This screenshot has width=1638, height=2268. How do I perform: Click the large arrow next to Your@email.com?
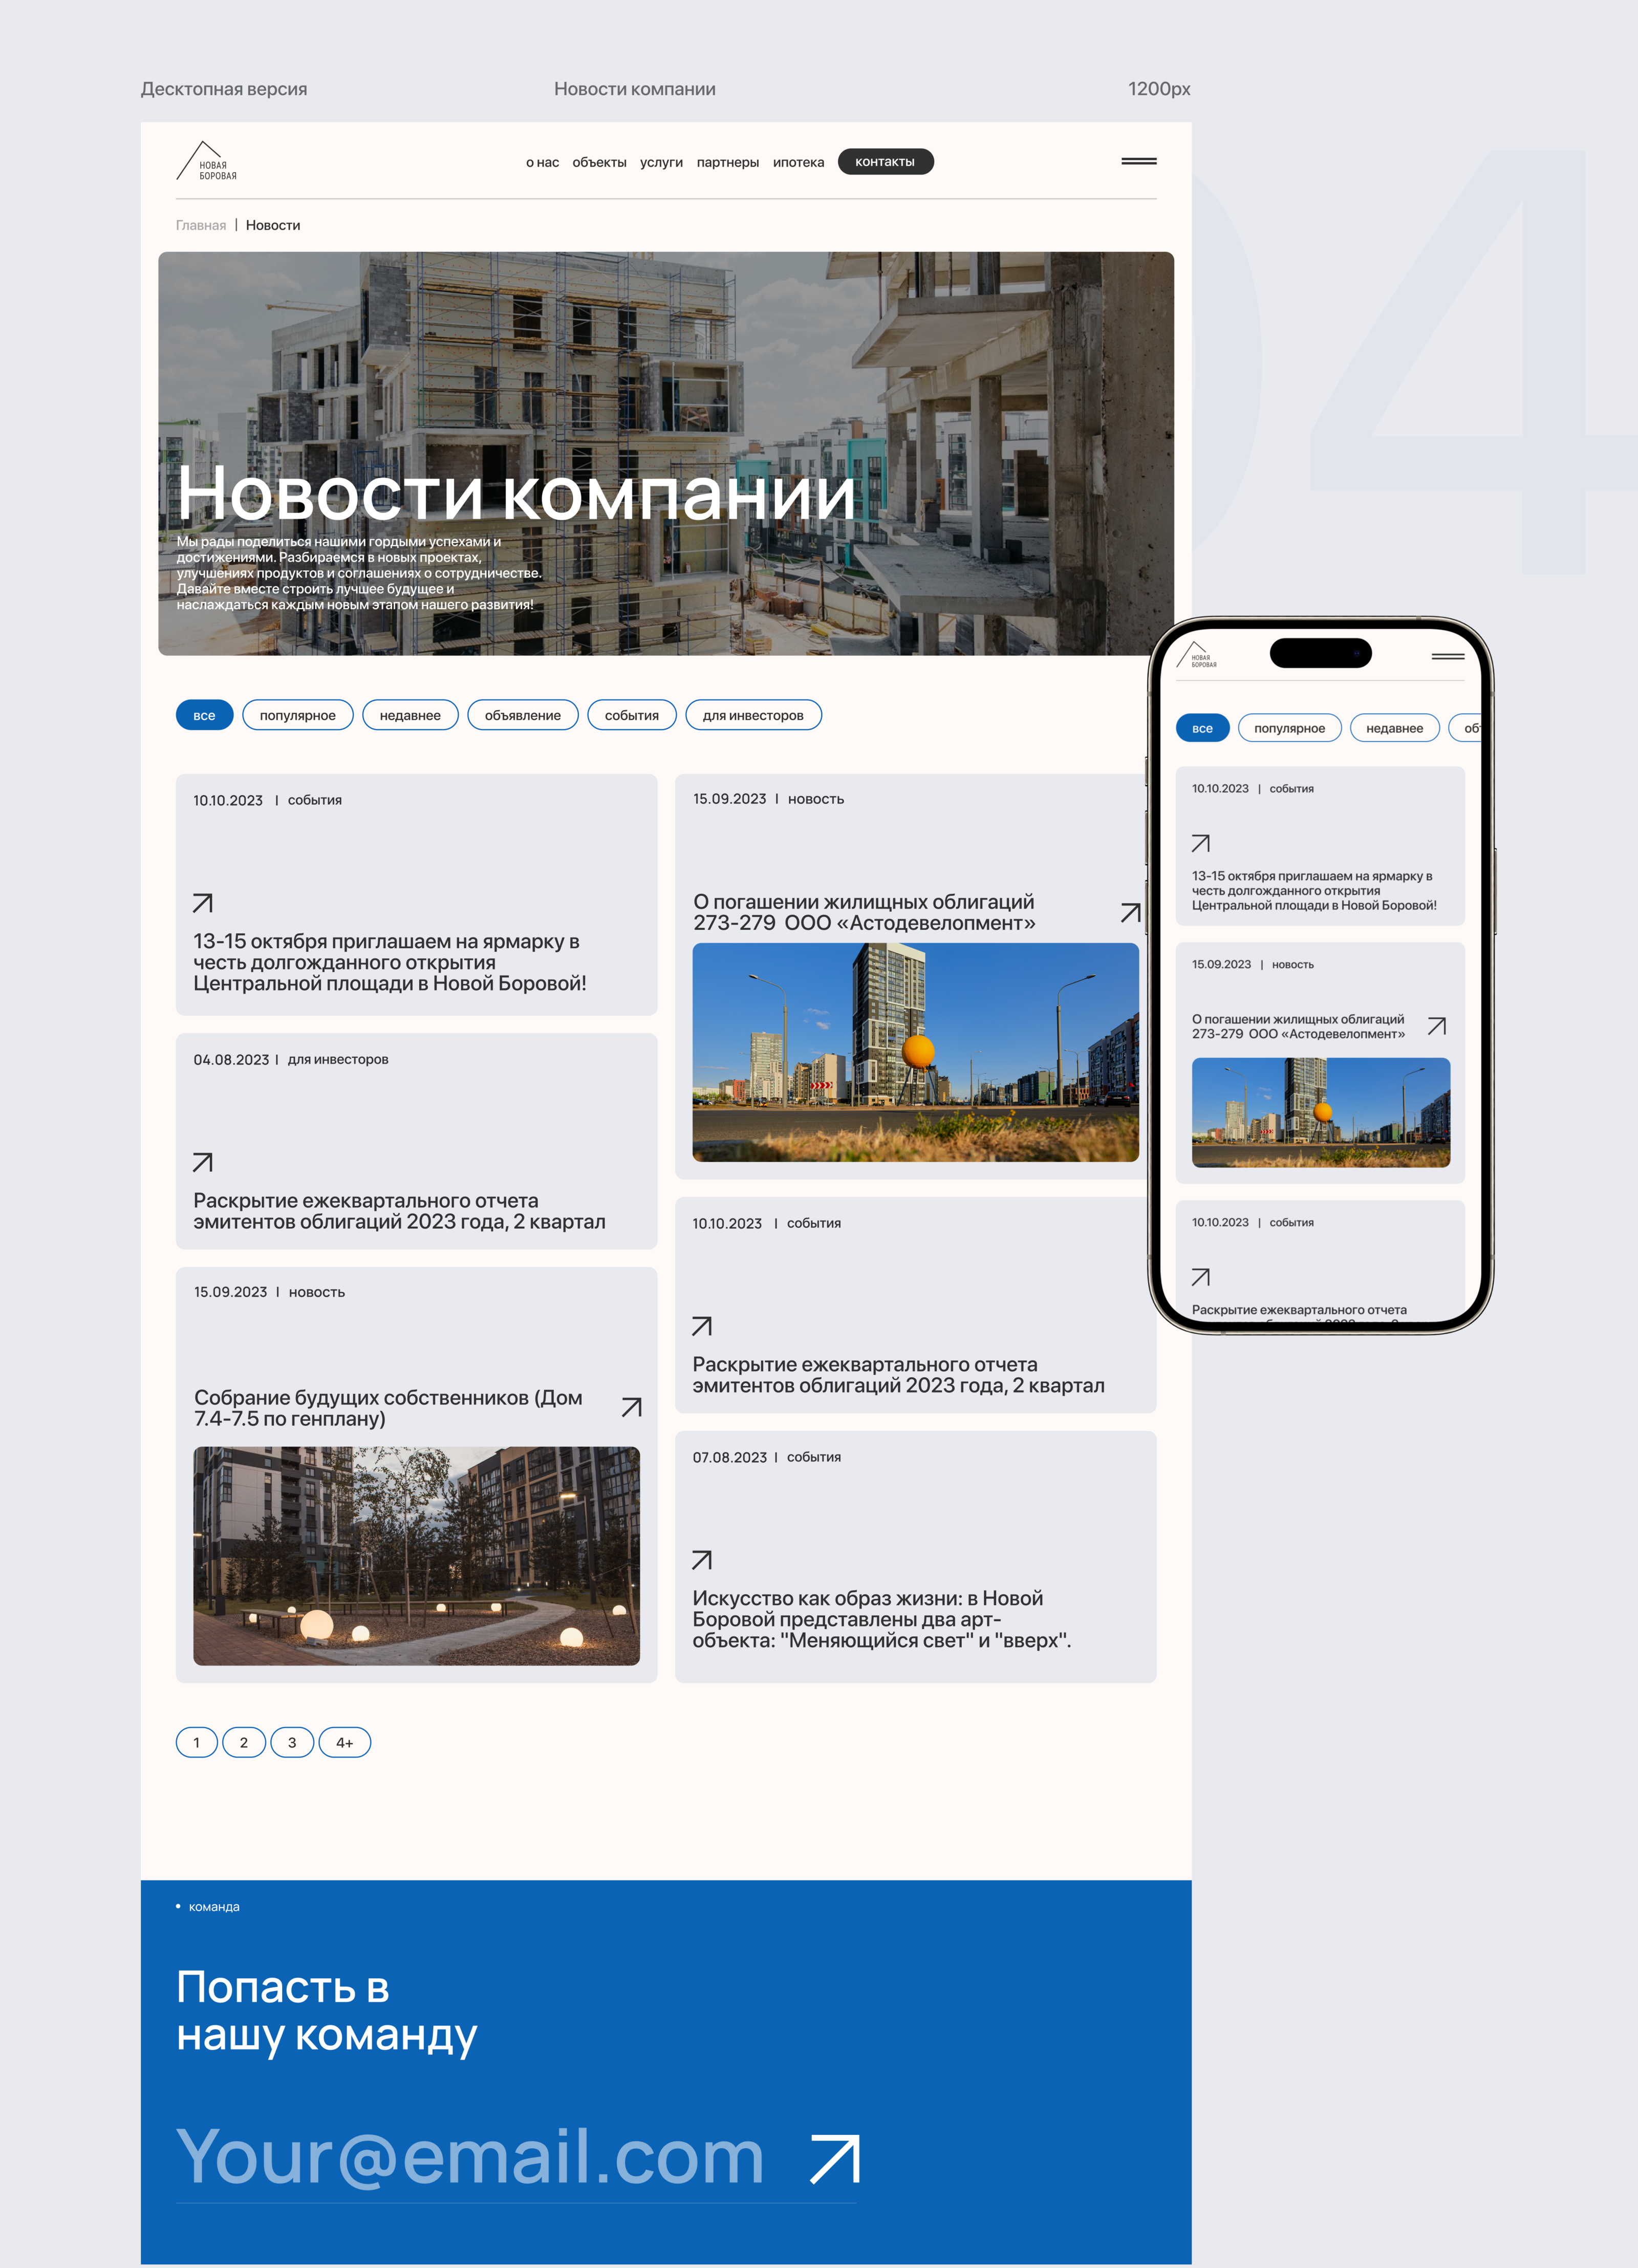[835, 2158]
